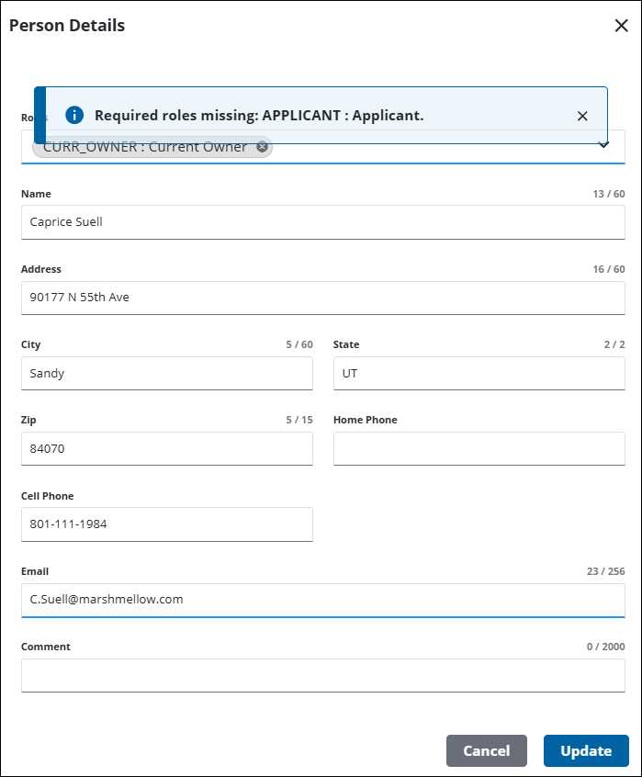Expand the Roles dropdown arrow

(x=603, y=145)
